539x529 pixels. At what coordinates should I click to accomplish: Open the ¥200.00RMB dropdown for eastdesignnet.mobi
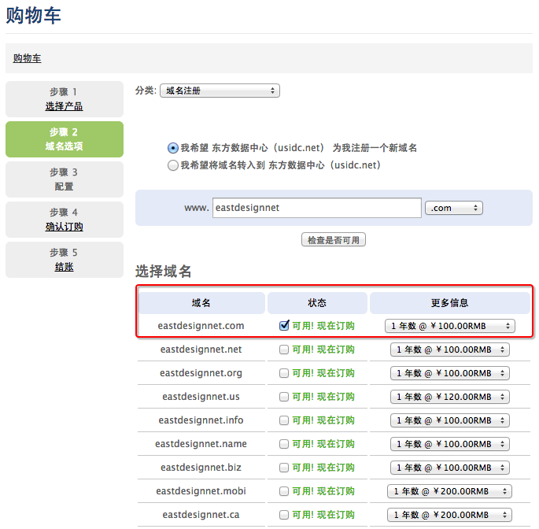click(x=449, y=491)
